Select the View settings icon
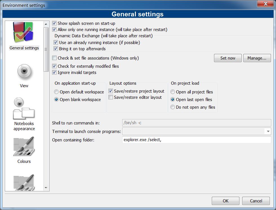The image size is (276, 210). point(24,72)
